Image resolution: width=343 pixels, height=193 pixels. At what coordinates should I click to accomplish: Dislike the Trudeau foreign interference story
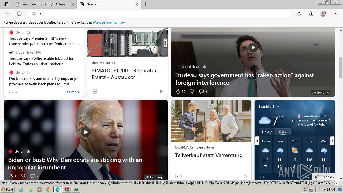click(x=192, y=91)
